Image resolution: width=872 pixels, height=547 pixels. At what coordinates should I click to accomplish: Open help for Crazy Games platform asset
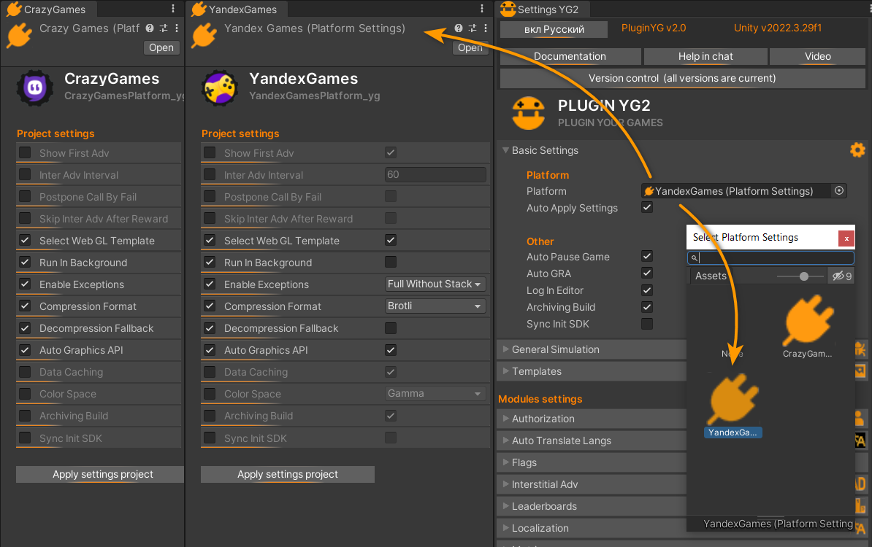point(150,28)
